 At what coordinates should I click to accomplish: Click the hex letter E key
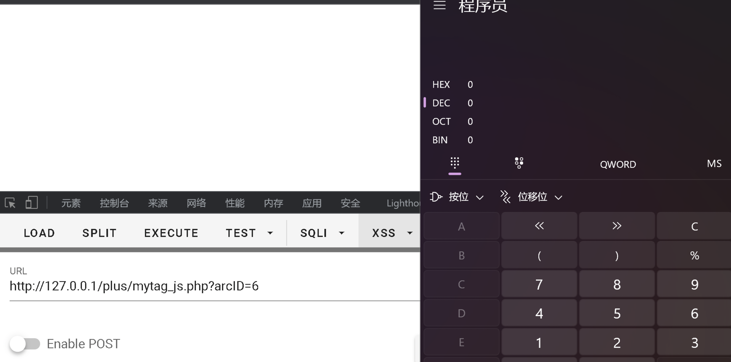click(x=462, y=342)
